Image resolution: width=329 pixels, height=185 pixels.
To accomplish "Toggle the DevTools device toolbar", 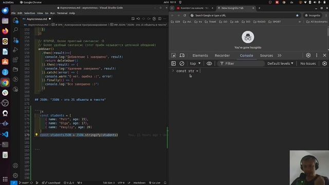I will click(182, 55).
